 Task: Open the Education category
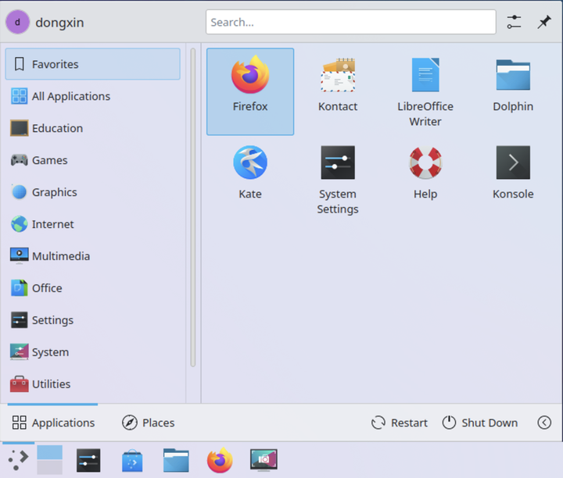92,128
